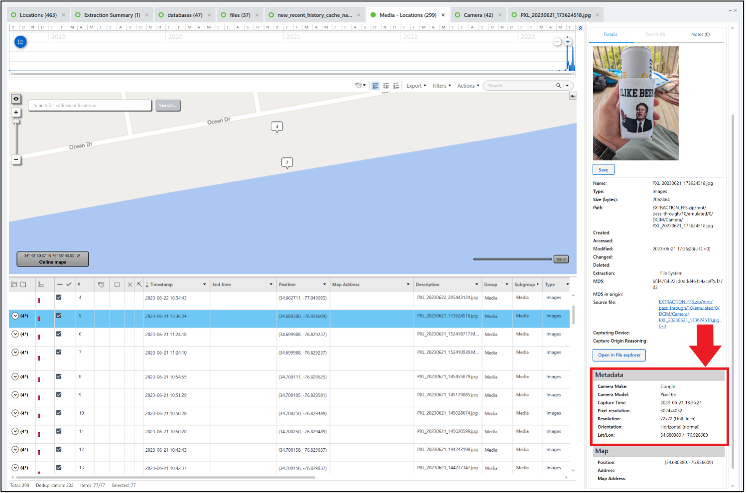Click the map zoom out minus button
Image resolution: width=747 pixels, height=493 pixels.
tap(16, 160)
